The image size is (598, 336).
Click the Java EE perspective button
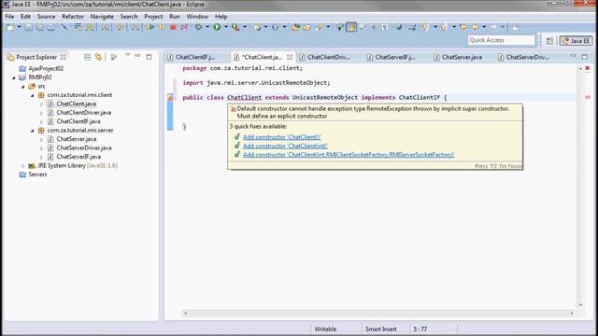[577, 41]
